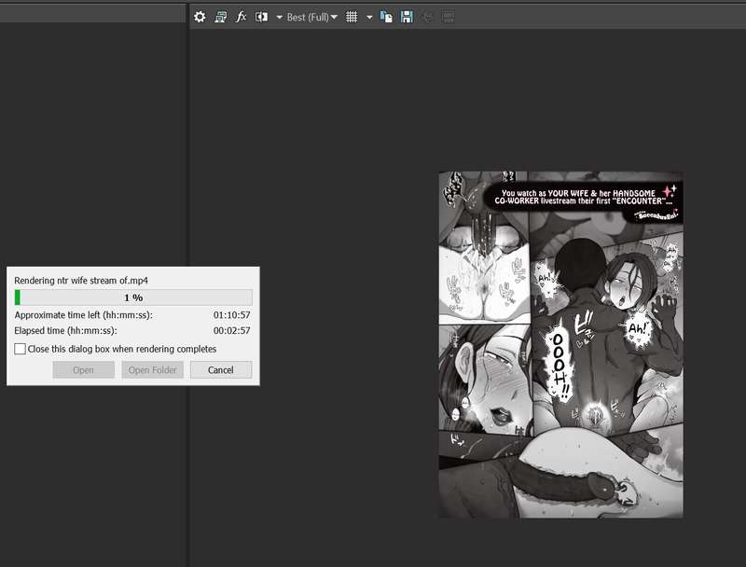Click the last greyed-out toolbar icon

tap(448, 17)
